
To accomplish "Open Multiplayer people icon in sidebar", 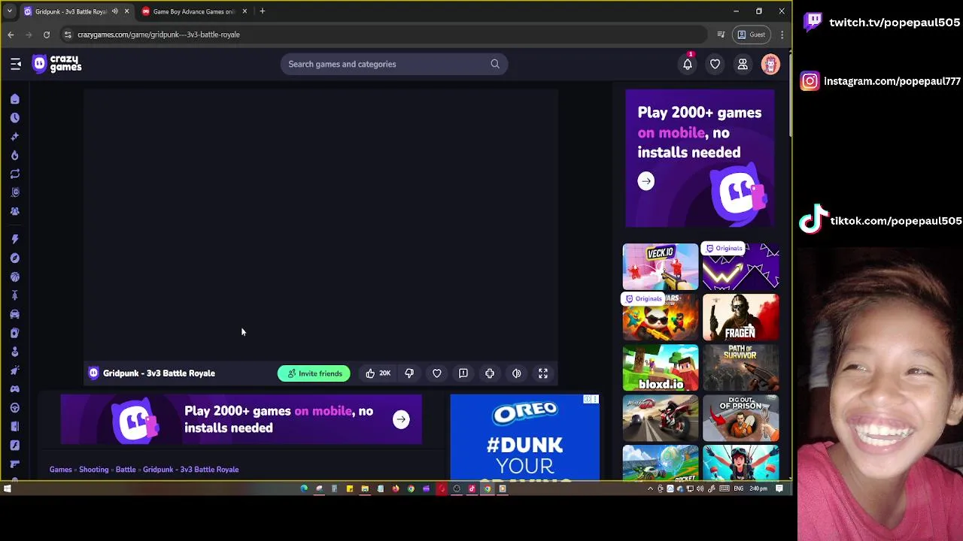I will [14, 211].
